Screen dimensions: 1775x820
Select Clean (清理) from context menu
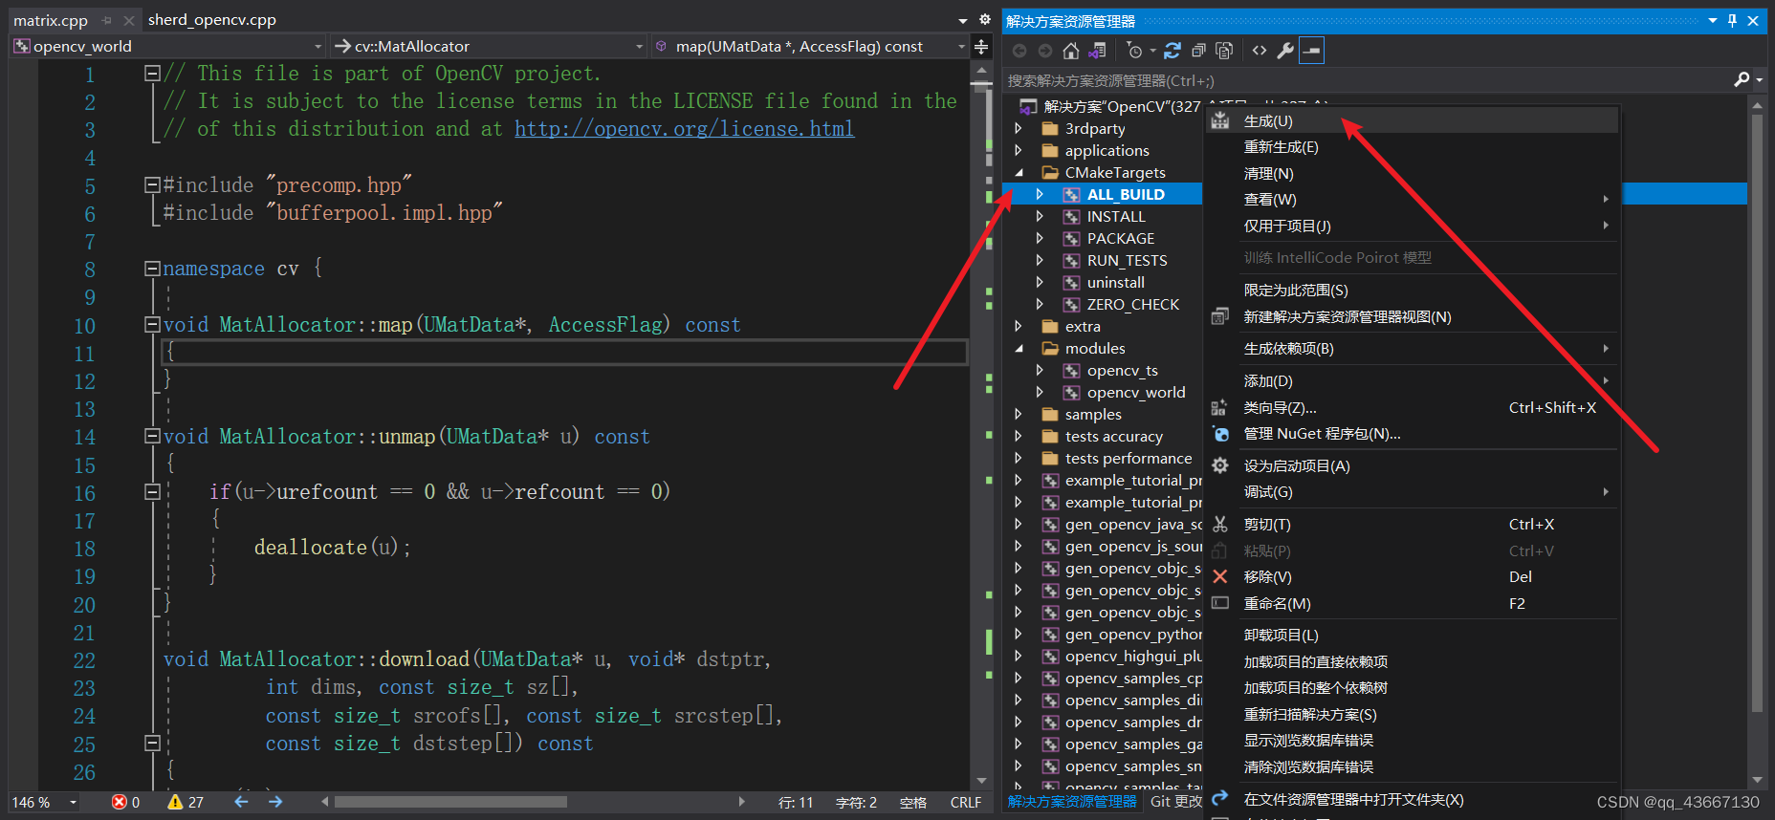[x=1412, y=173]
